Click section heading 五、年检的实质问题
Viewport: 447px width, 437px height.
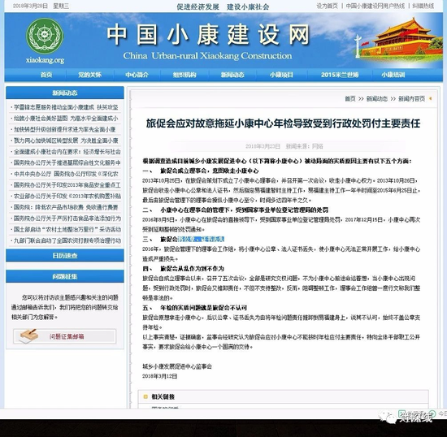click(x=195, y=308)
